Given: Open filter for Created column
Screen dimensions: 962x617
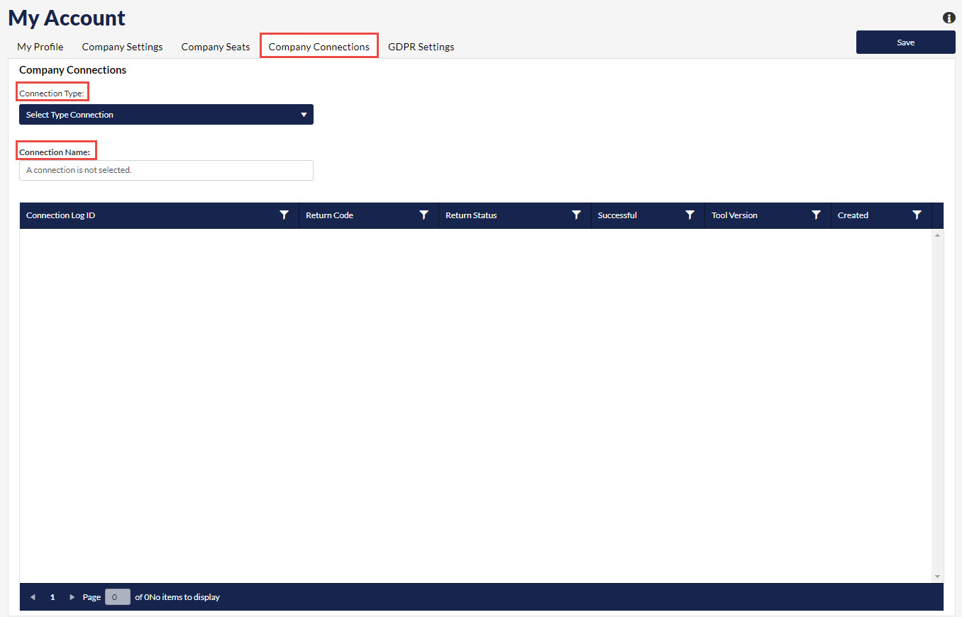Looking at the screenshot, I should [917, 215].
